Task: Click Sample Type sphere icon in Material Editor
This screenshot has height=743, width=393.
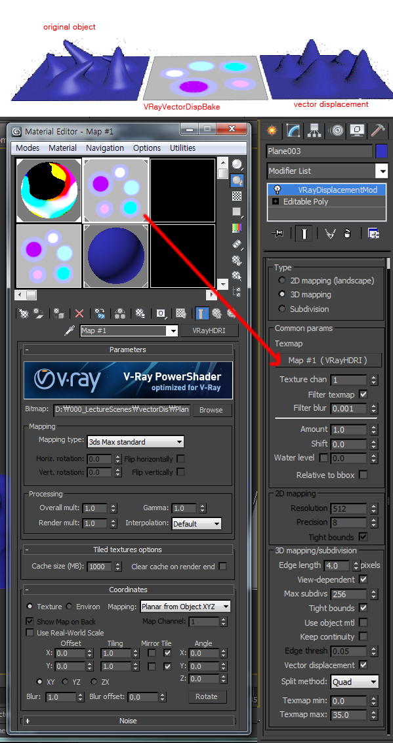Action: (237, 165)
